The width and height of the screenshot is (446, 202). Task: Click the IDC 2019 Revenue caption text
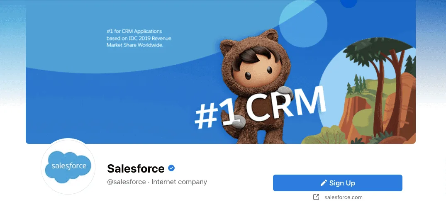(x=139, y=38)
